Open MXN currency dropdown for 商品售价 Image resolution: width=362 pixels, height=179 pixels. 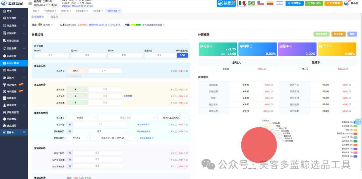click(77, 71)
